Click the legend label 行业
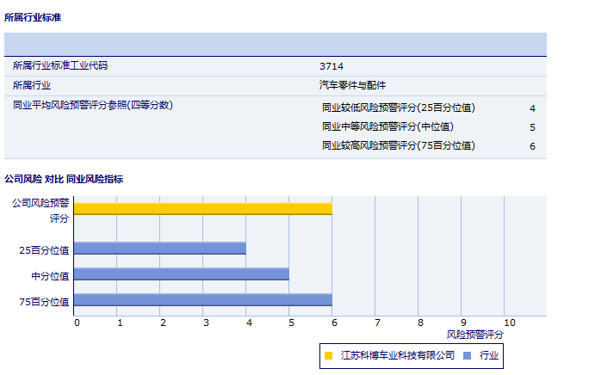This screenshot has height=375, width=595. tap(489, 355)
